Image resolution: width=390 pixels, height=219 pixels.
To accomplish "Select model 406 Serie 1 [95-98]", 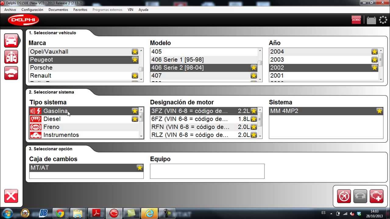I will pos(204,60).
